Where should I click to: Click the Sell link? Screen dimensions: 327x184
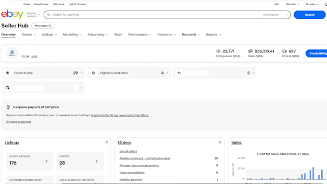coord(277,4)
